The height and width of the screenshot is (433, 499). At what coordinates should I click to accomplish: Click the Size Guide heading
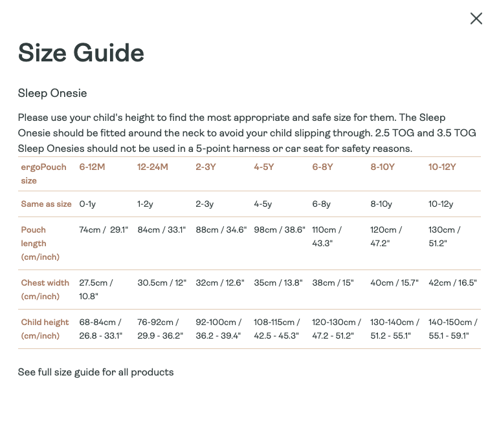81,52
